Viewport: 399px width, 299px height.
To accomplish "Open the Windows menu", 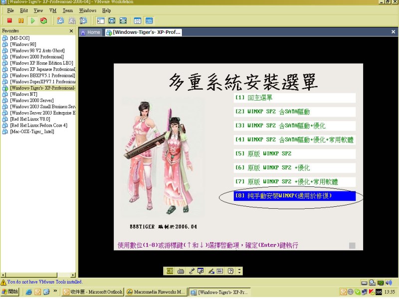I will click(88, 10).
